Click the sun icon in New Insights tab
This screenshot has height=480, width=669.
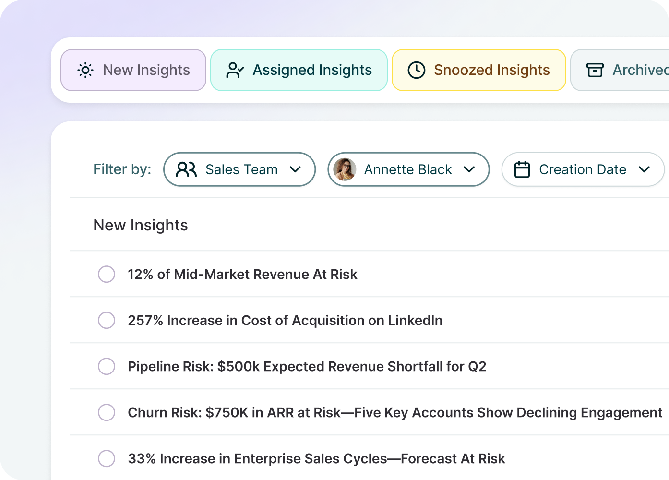tap(85, 70)
